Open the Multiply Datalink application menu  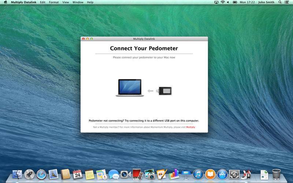(24, 2)
